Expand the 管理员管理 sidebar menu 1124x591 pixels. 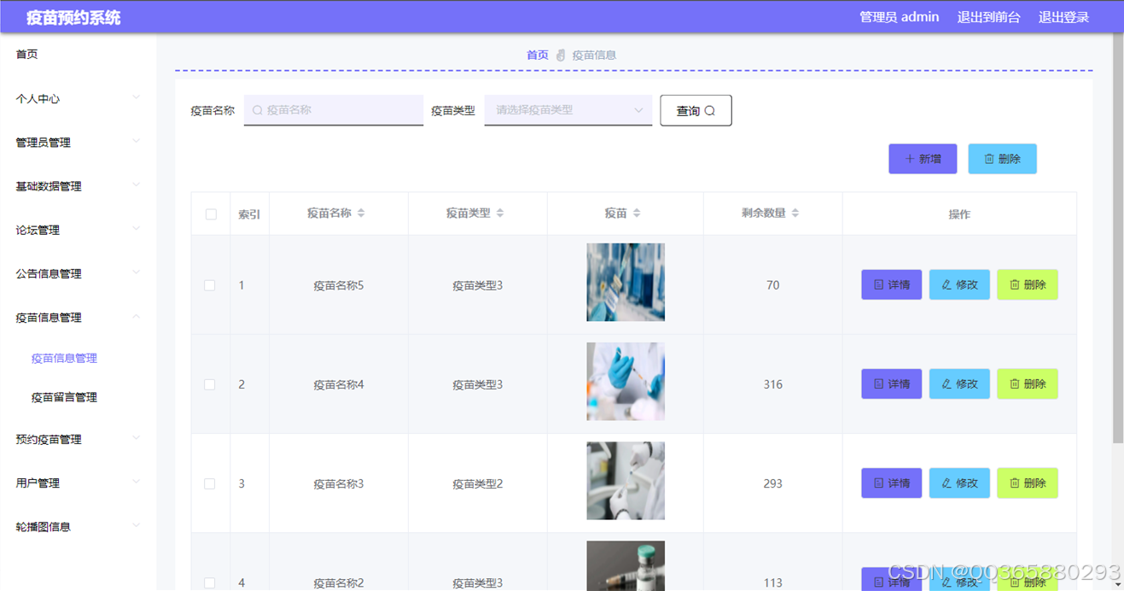coord(78,143)
